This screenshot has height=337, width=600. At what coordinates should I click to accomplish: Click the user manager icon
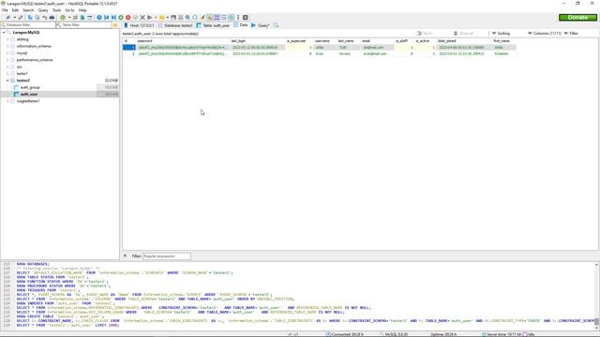[x=75, y=18]
